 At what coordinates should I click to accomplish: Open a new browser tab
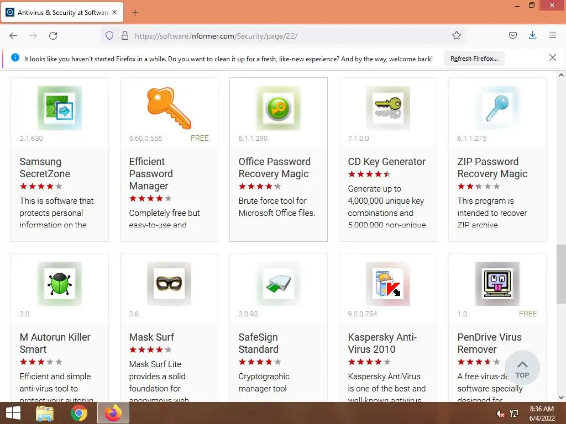(x=135, y=13)
